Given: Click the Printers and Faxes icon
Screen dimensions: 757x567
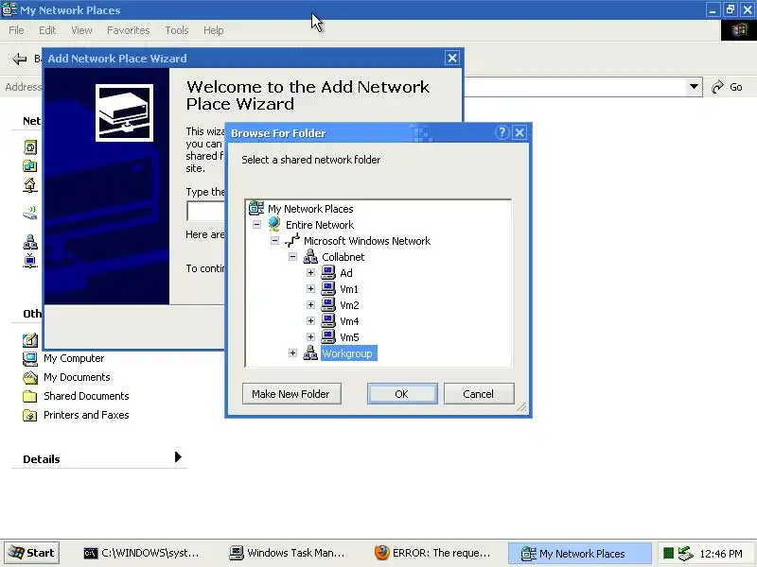Looking at the screenshot, I should click(30, 415).
